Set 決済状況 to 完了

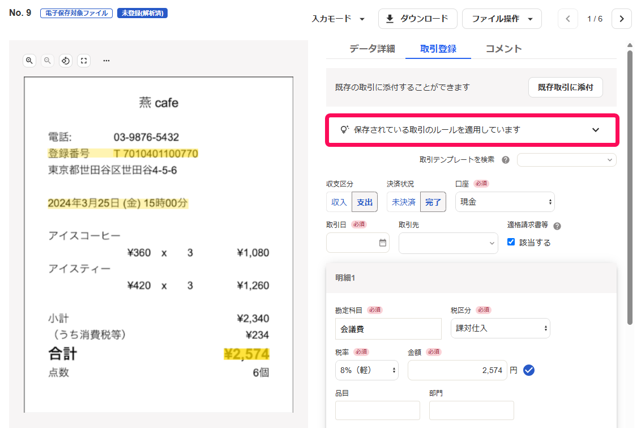433,202
